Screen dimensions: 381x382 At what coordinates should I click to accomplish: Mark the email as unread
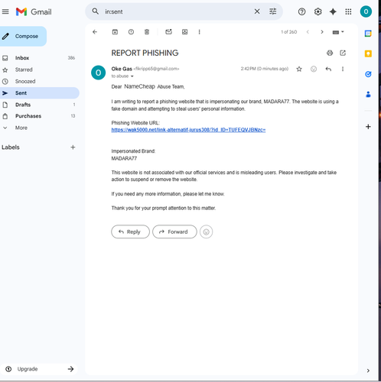coord(168,32)
